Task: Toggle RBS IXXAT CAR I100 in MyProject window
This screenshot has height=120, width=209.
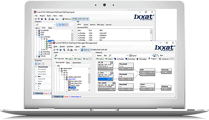Action: coord(80,19)
